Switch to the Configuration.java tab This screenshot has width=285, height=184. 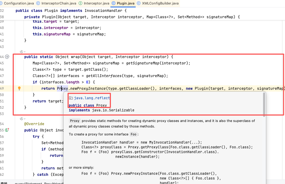point(17,3)
